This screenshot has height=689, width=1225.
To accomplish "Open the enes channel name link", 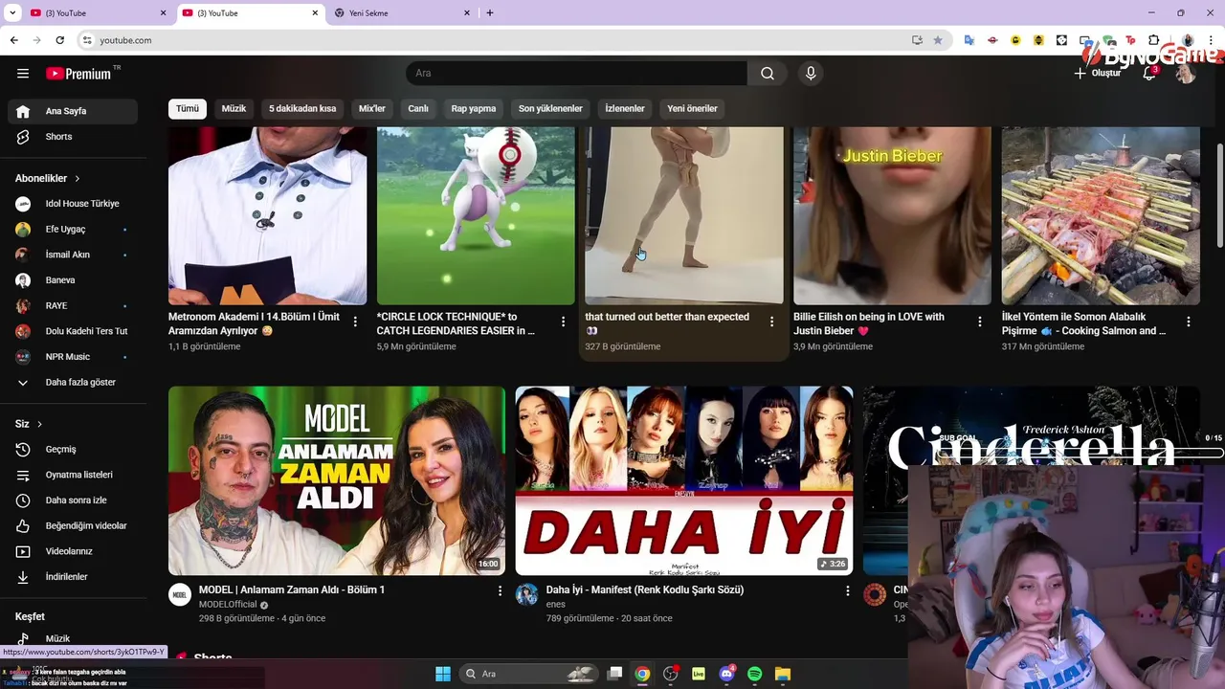I will (556, 605).
